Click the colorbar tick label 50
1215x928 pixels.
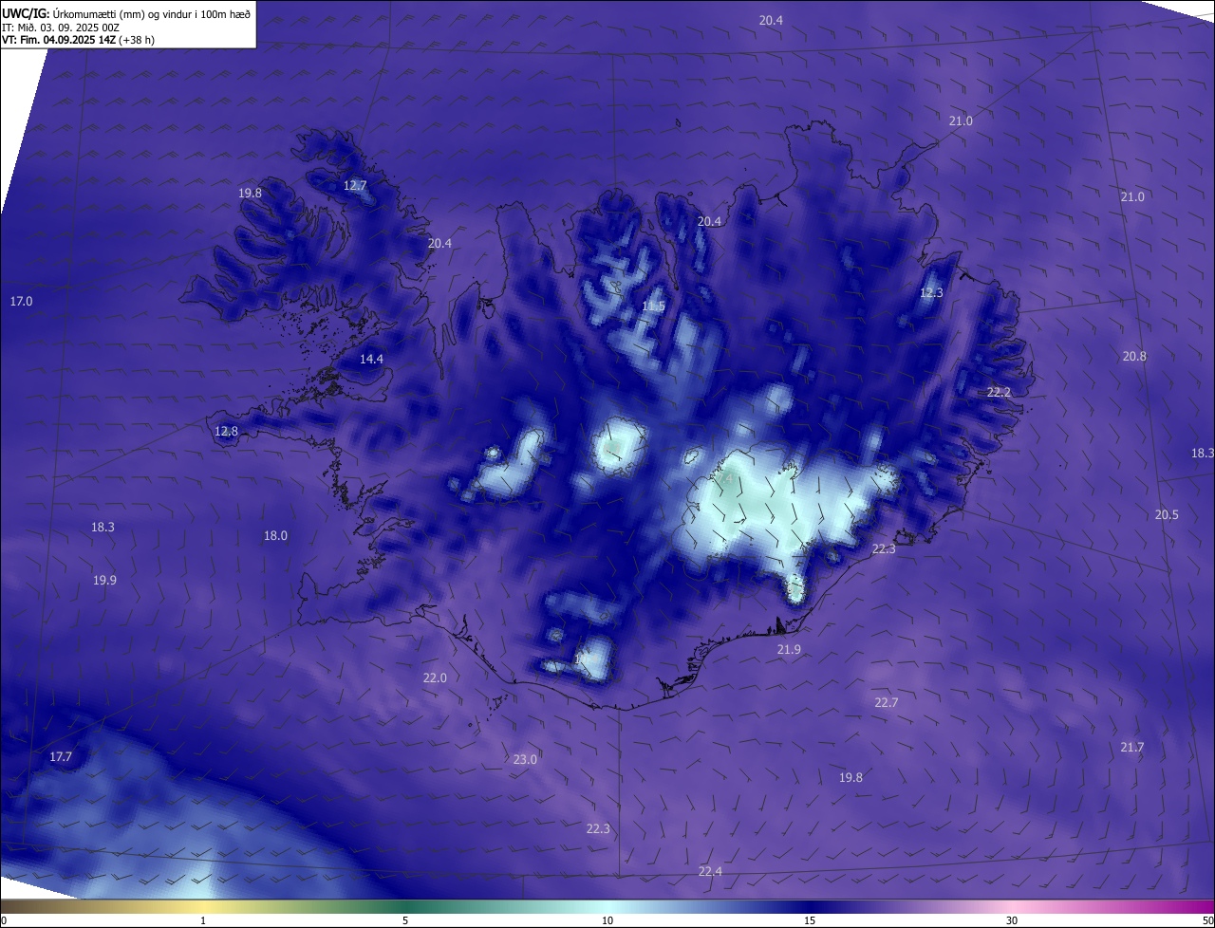tap(1207, 920)
